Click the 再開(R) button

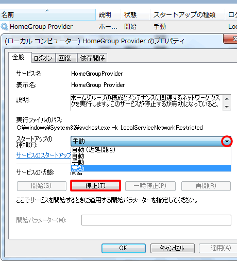click(206, 186)
